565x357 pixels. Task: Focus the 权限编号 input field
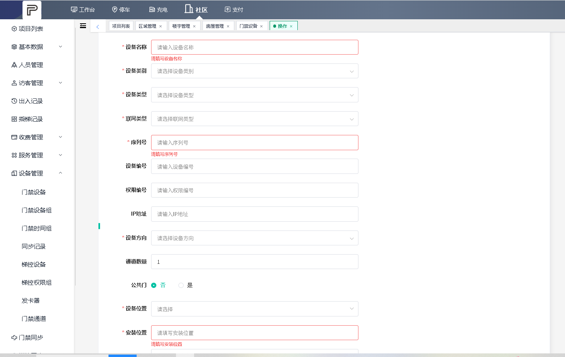(x=255, y=190)
